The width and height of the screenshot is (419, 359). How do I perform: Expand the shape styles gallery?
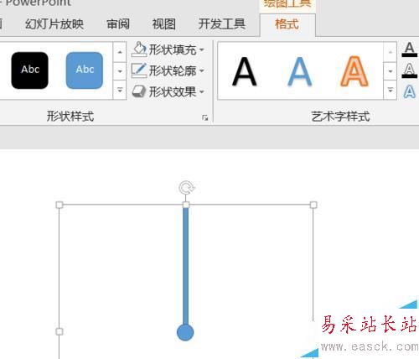pyautogui.click(x=120, y=90)
